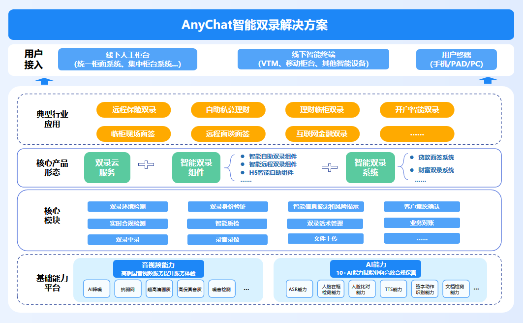Open the 双录身份验证 module
Viewport: 523px width, 323px height.
tap(228, 206)
